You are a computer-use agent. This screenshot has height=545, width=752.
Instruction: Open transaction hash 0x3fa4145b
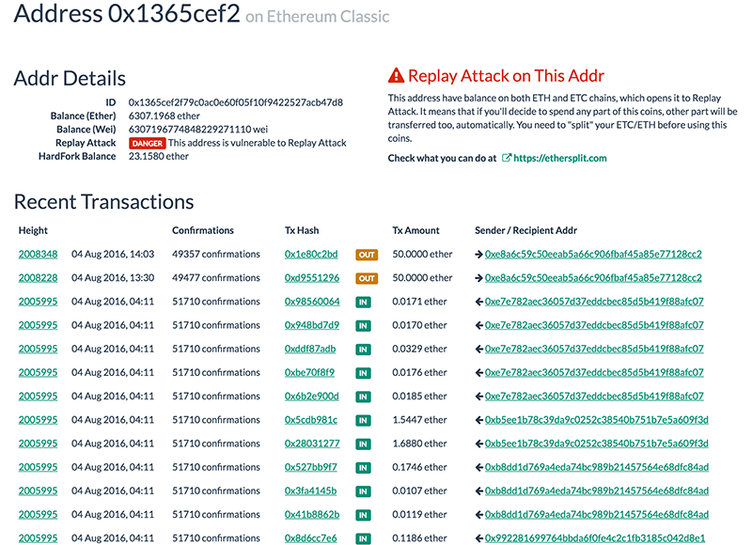pyautogui.click(x=310, y=490)
